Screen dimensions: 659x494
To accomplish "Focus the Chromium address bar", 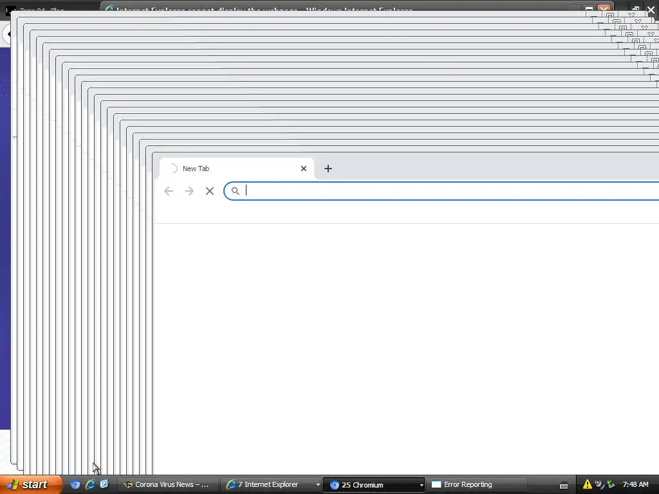I will [x=441, y=191].
